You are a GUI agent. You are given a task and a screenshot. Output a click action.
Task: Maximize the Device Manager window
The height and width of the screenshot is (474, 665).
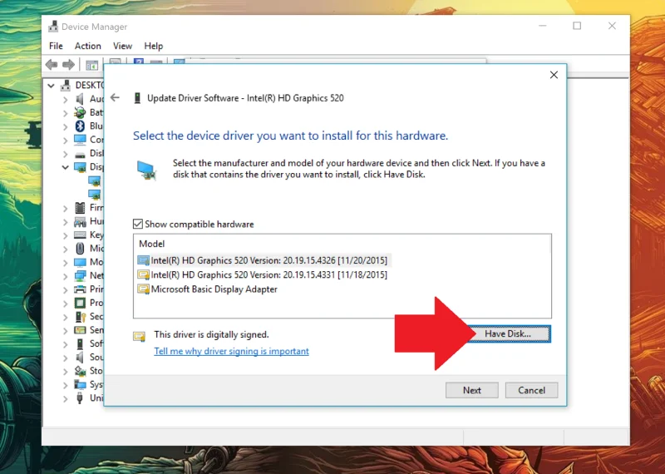pyautogui.click(x=577, y=26)
